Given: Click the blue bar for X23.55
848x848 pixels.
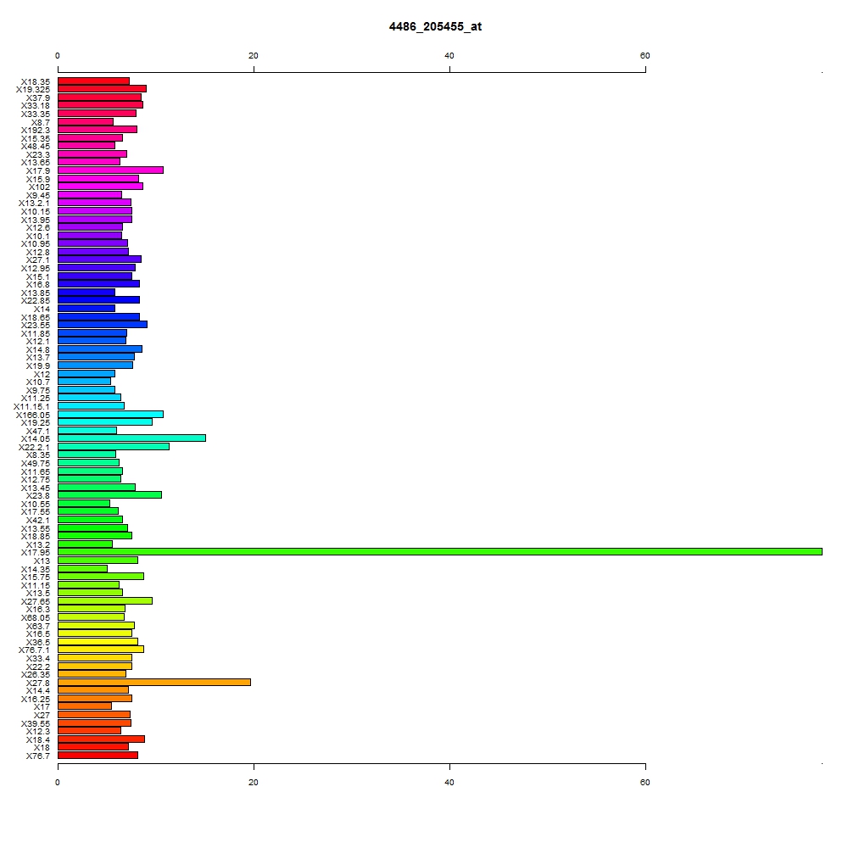Looking at the screenshot, I should [103, 325].
